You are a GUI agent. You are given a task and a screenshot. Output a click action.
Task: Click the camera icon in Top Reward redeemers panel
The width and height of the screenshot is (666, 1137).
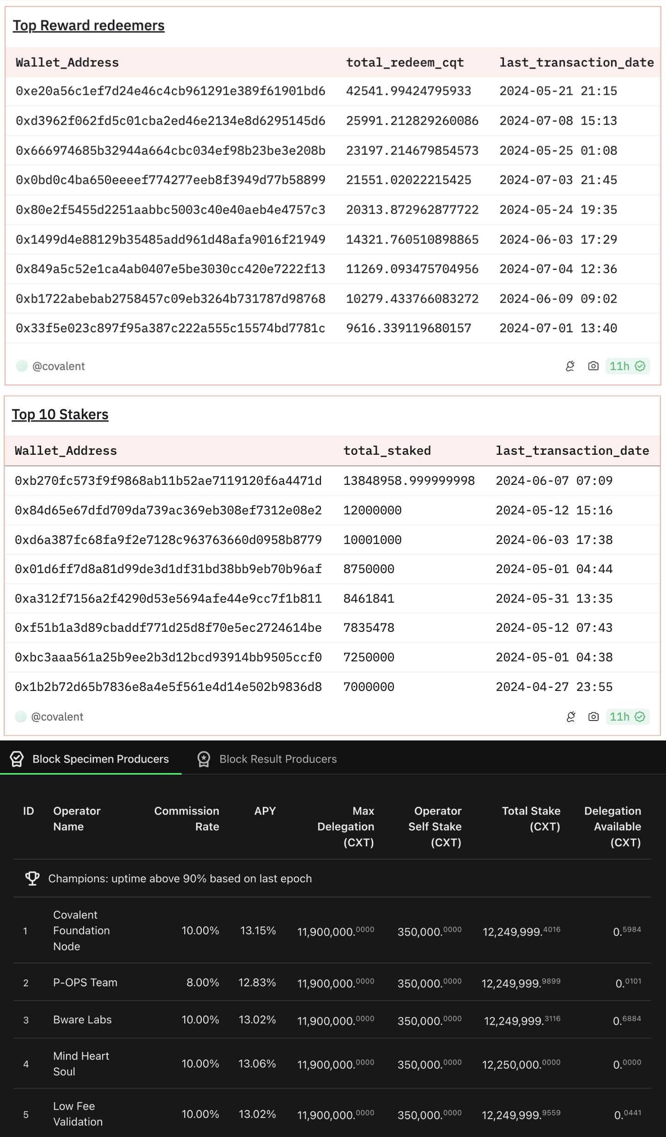coord(593,366)
